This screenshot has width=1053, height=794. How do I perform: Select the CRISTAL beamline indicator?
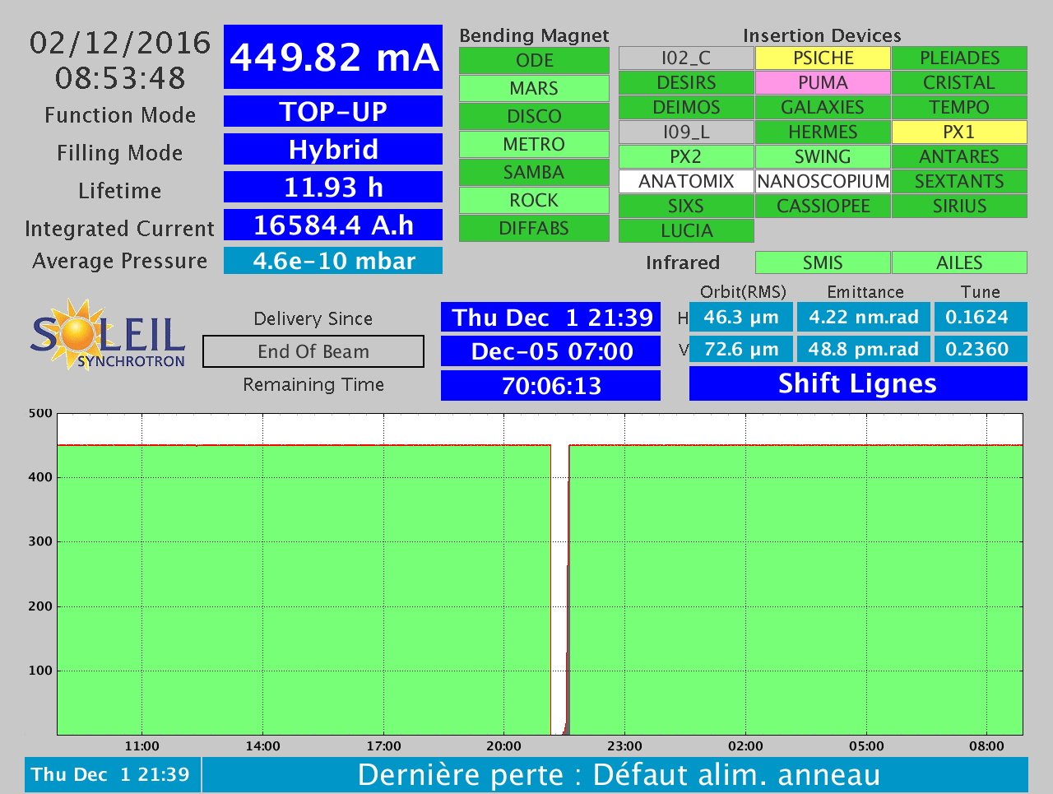point(959,82)
